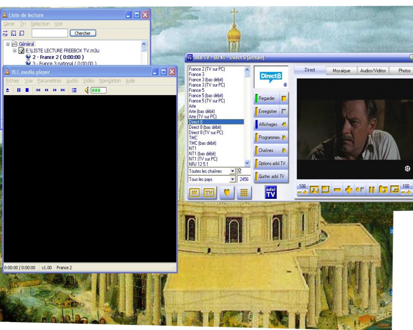Collapse the LISTE LECTURE FREEBOX TV.m3u node
This screenshot has height=330, width=413.
pos(15,51)
